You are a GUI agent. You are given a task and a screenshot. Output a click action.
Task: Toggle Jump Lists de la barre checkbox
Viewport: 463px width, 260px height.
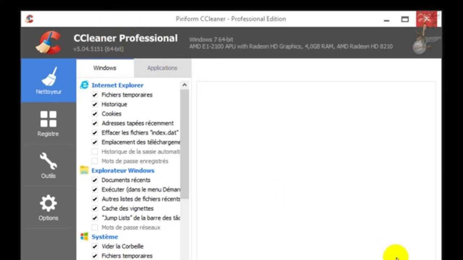[x=95, y=218]
